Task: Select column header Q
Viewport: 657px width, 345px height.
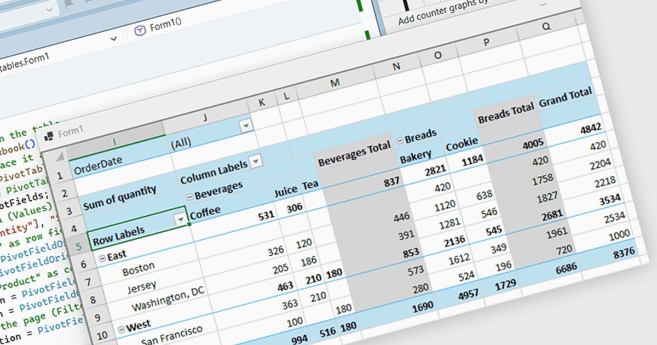Action: [x=546, y=27]
